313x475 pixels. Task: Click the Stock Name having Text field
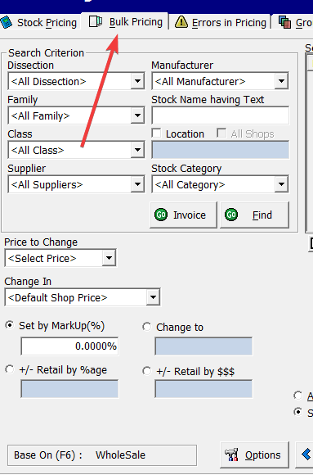click(220, 115)
